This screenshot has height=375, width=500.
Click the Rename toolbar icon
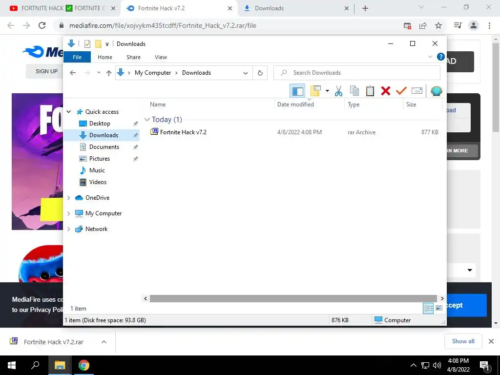click(x=417, y=91)
